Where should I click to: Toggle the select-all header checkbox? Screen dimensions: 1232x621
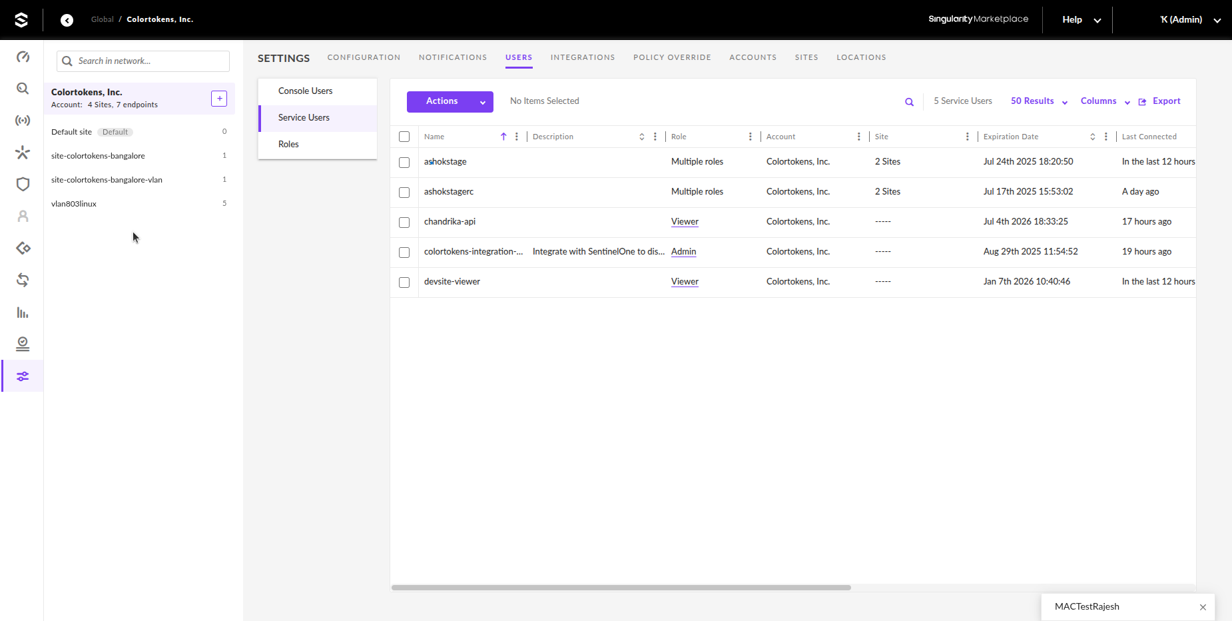404,137
